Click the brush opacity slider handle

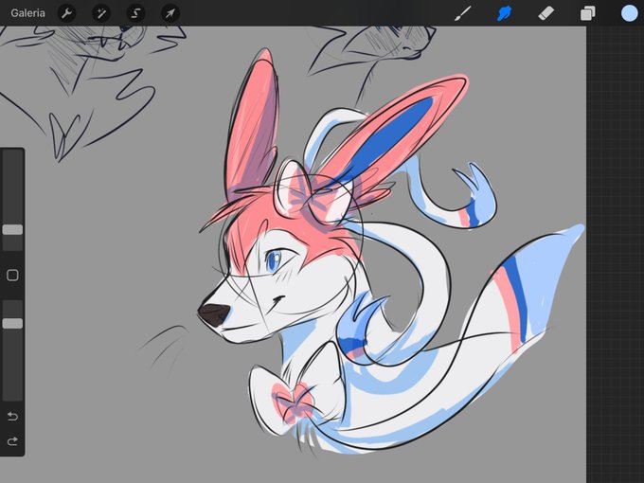point(12,323)
